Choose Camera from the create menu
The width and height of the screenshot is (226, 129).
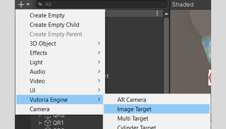(x=40, y=109)
